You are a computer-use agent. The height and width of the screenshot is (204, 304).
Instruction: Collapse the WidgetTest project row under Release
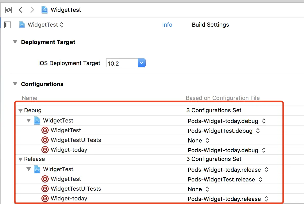(x=29, y=169)
